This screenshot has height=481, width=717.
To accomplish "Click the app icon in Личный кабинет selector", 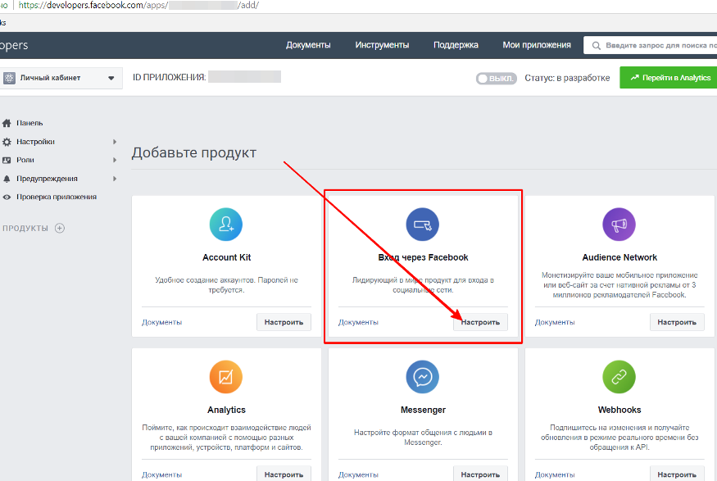I will point(9,78).
